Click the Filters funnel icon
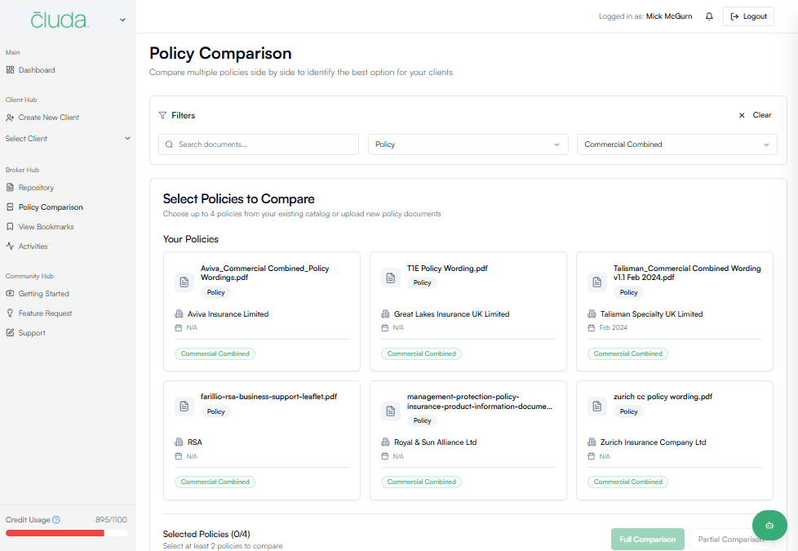This screenshot has height=551, width=798. click(162, 115)
